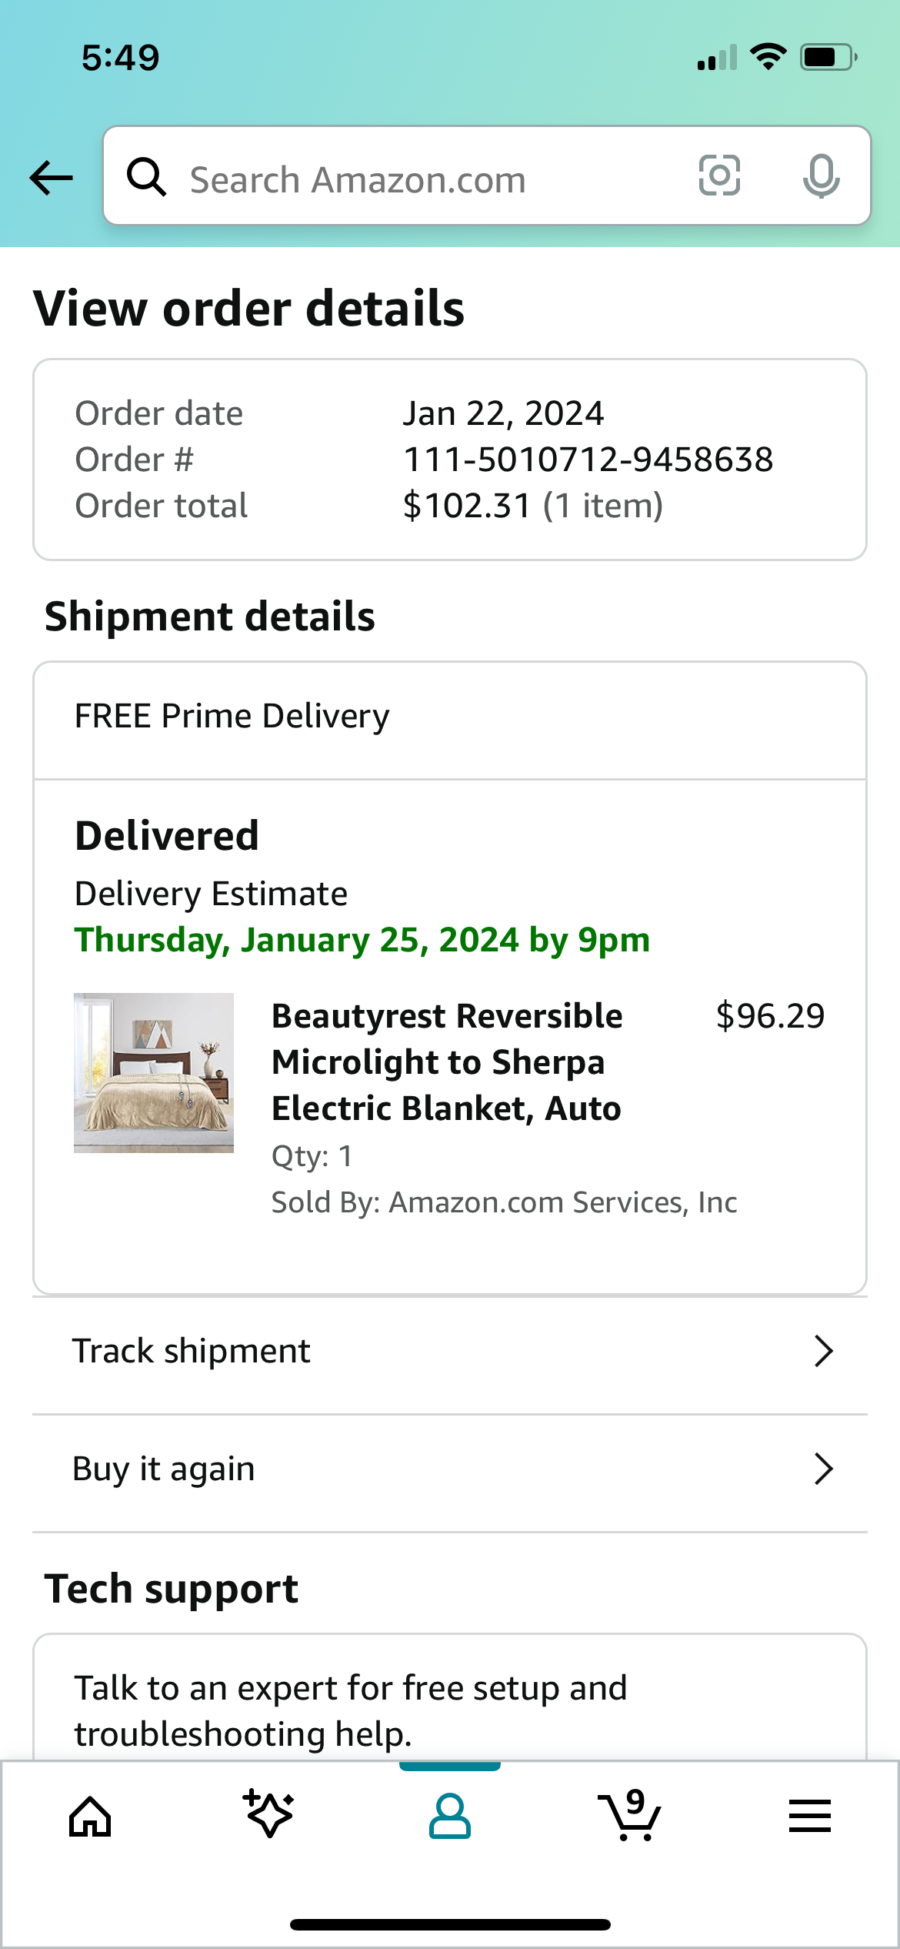Expand Track shipment chevron
The image size is (900, 1949).
point(824,1351)
